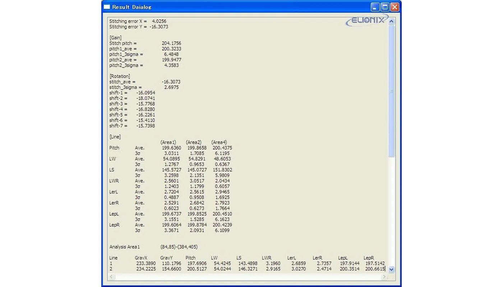
Task: Click the horizontal scrollbar left arrow
Action: 111,277
